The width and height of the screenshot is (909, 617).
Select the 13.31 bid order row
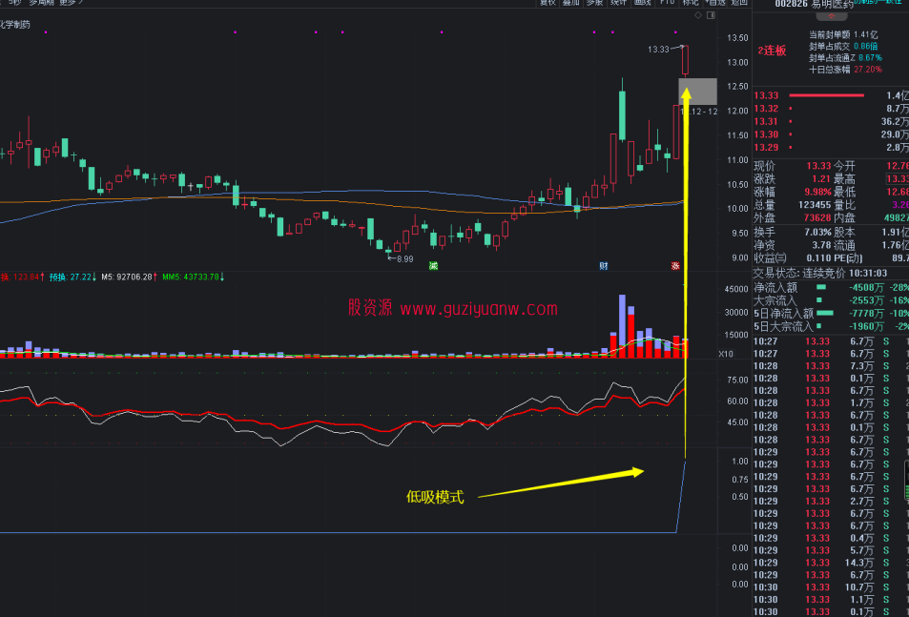tap(831, 122)
